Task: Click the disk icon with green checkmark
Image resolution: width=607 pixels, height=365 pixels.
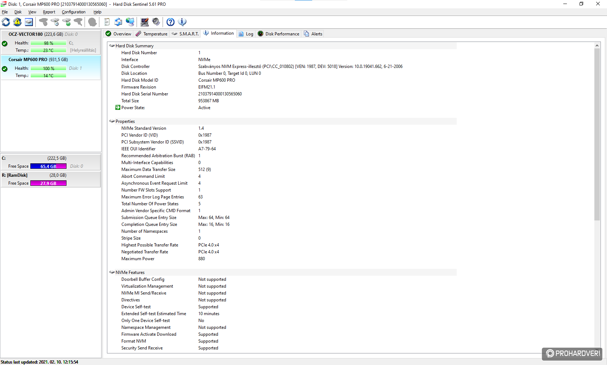Action: tap(66, 22)
